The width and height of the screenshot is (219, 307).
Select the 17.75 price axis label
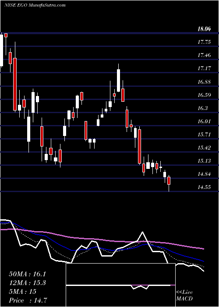point(204,42)
